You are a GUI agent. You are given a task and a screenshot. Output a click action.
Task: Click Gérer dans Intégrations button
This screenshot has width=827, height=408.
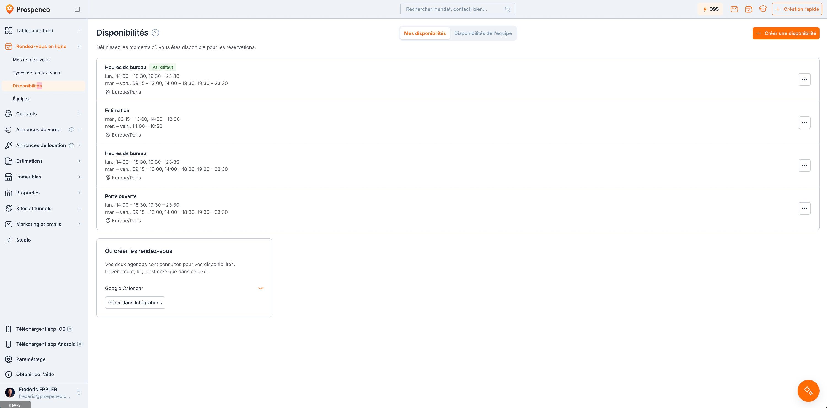click(135, 303)
